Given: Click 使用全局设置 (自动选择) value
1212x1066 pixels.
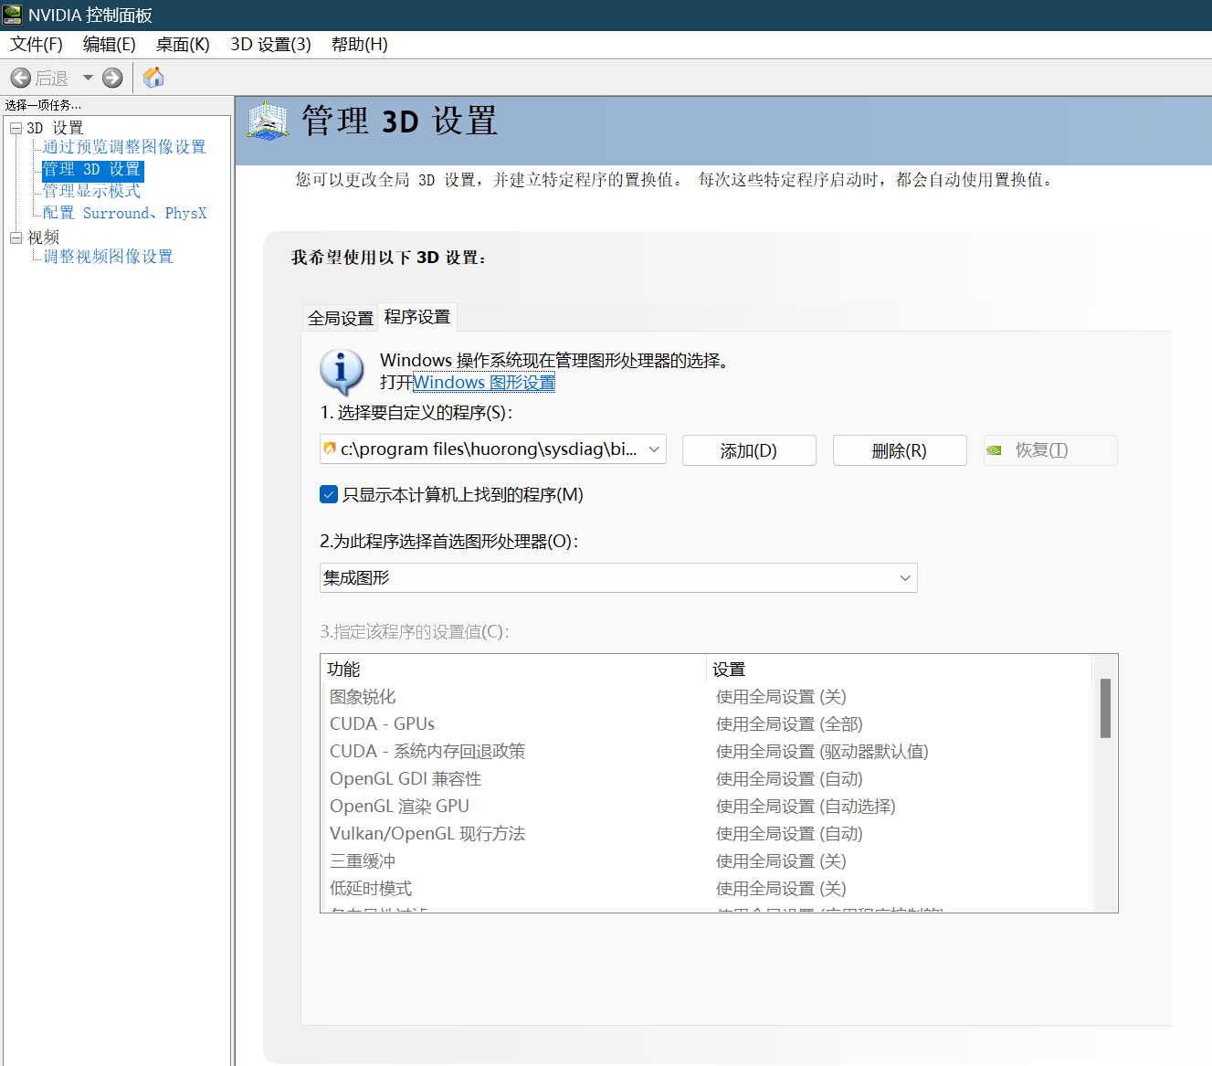Looking at the screenshot, I should point(806,807).
